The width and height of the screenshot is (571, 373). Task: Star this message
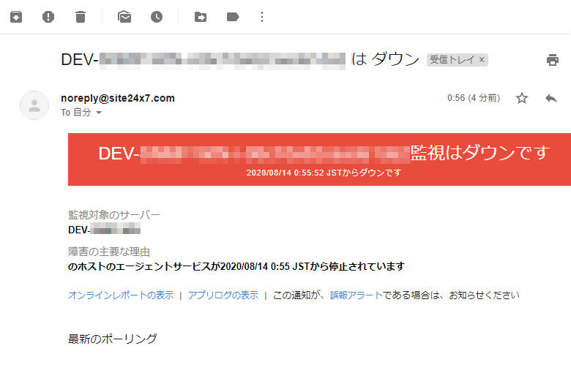point(521,98)
